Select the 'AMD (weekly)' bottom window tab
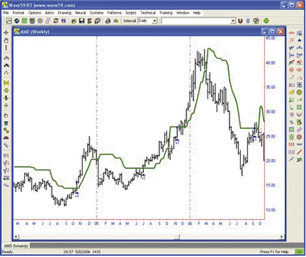The width and height of the screenshot is (306, 257). 16,246
